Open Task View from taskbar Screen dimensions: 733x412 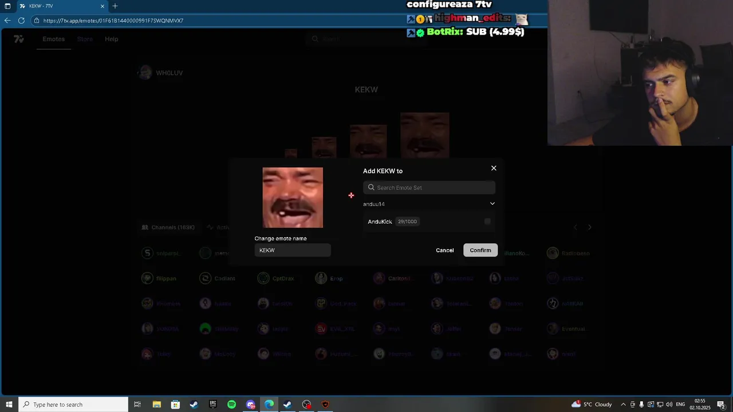[137, 405]
